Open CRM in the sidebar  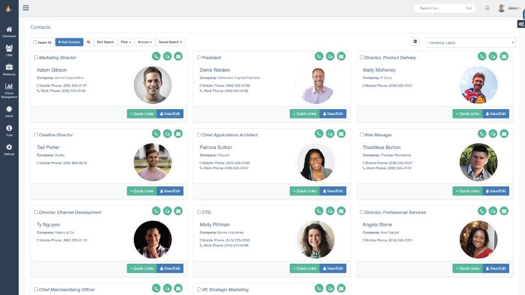[9, 50]
